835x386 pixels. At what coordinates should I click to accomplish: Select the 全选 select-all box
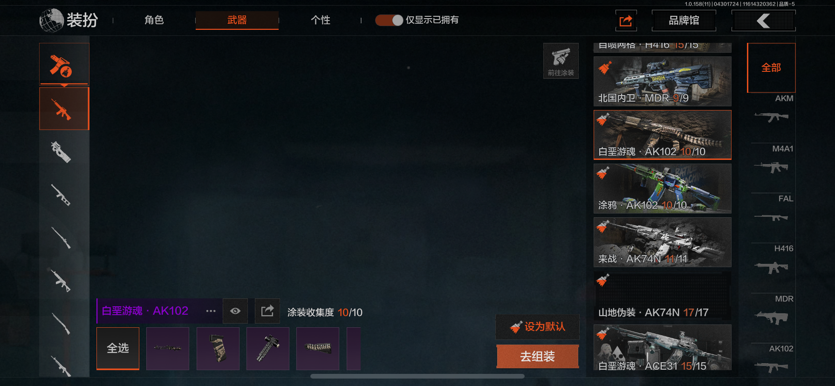click(118, 348)
